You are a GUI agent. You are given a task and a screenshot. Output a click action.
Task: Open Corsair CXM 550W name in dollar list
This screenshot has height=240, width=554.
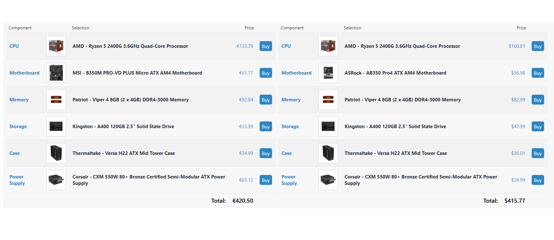pyautogui.click(x=421, y=180)
